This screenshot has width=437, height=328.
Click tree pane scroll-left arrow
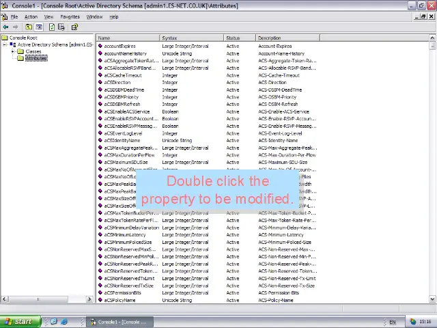(x=4, y=299)
